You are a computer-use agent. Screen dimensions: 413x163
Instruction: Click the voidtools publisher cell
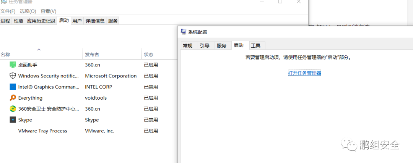click(x=96, y=98)
